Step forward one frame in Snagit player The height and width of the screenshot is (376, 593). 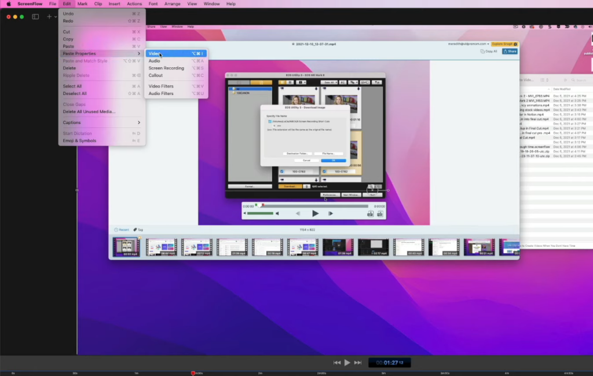coord(331,213)
